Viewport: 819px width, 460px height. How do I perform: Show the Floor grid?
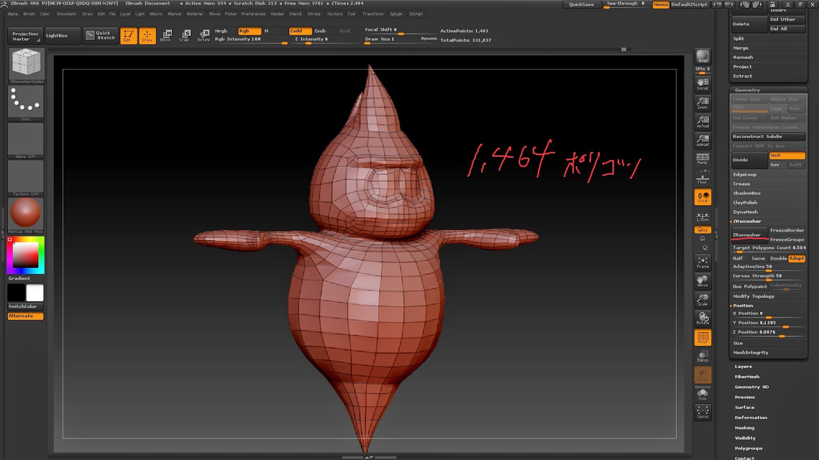pos(703,179)
